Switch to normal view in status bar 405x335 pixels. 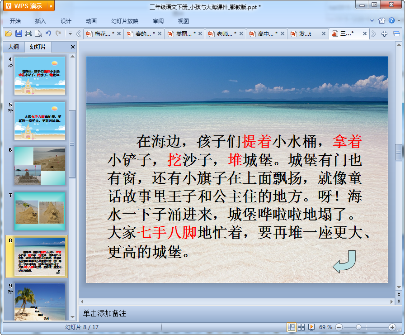pos(292,327)
